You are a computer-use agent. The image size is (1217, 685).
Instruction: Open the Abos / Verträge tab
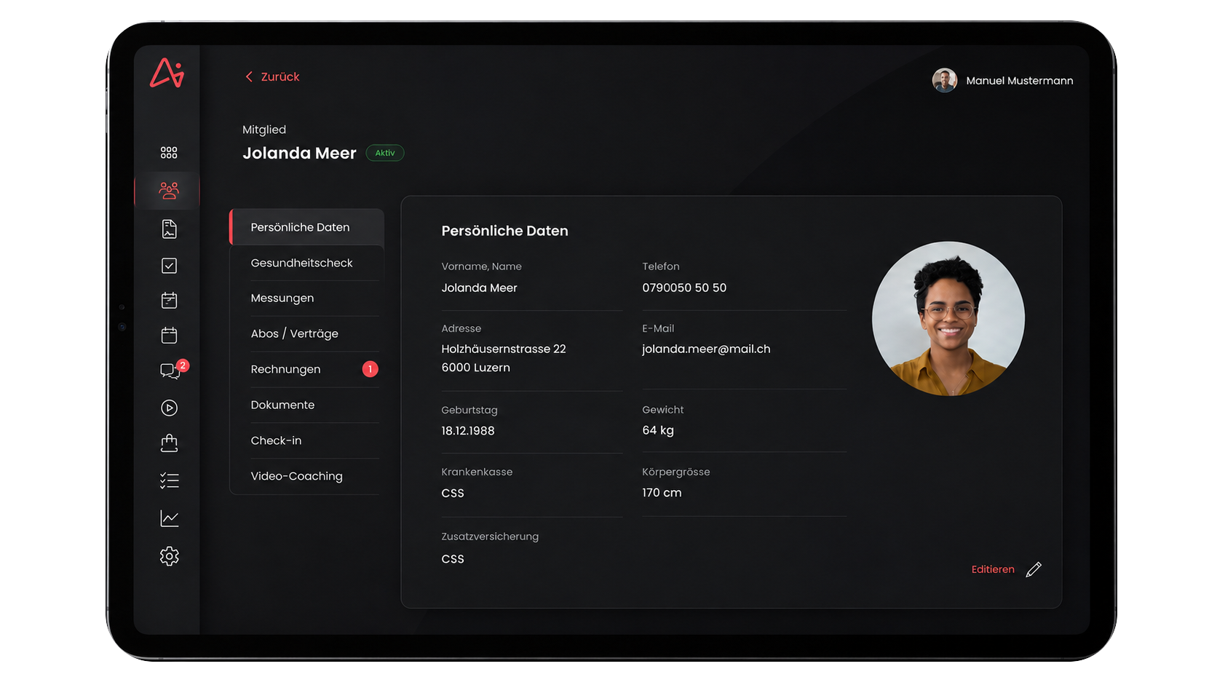coord(306,333)
